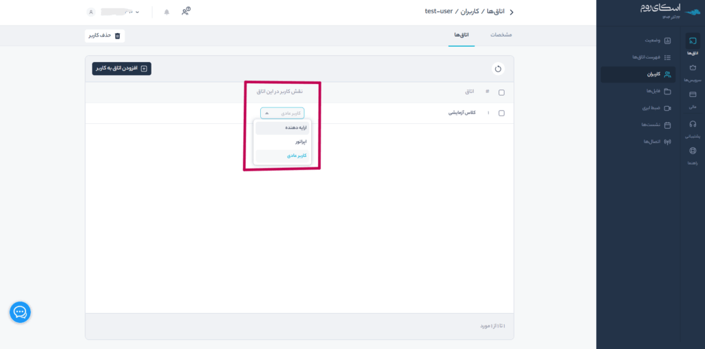Open the Rooms (اتاق‌ها) section in the sidebar rail
Screen dimensions: 705x349
[x=692, y=45]
